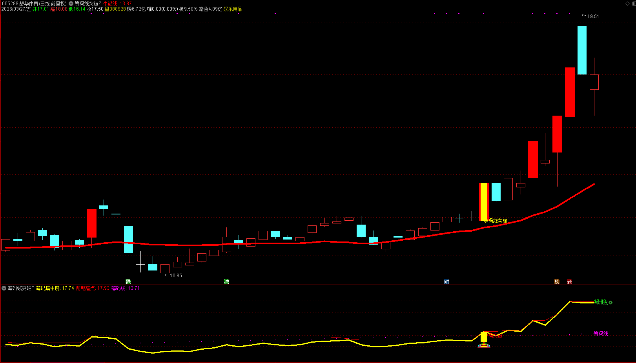Viewport: 636px width, 363px height.
Task: Click the 10.85 low price label
Action: [x=176, y=276]
